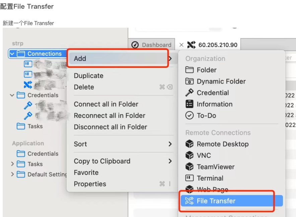This screenshot has width=296, height=217.
Task: Click the Credential key icon in submenu
Action: (x=189, y=93)
